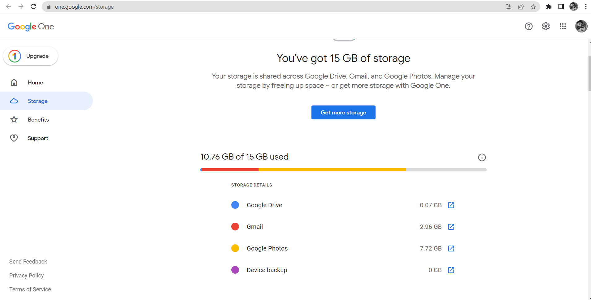
Task: Open the browser extensions puzzle icon
Action: click(x=549, y=7)
